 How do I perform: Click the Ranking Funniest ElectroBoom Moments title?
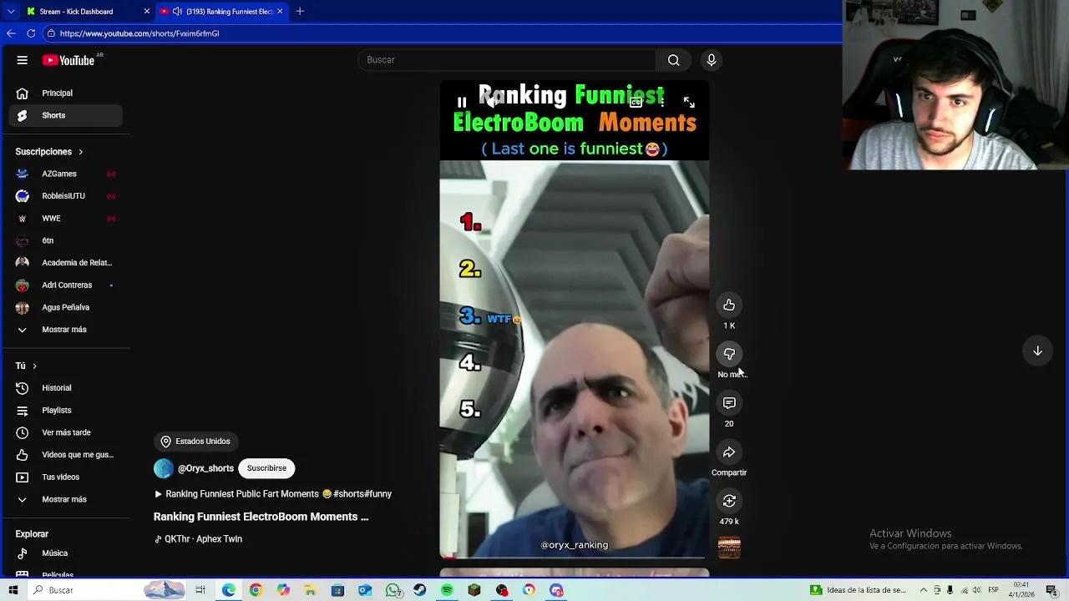[x=261, y=517]
